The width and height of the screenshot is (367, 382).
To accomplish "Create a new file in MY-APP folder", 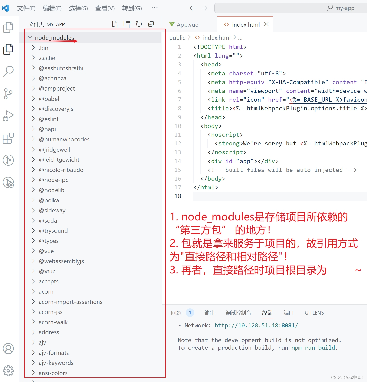I will 115,24.
